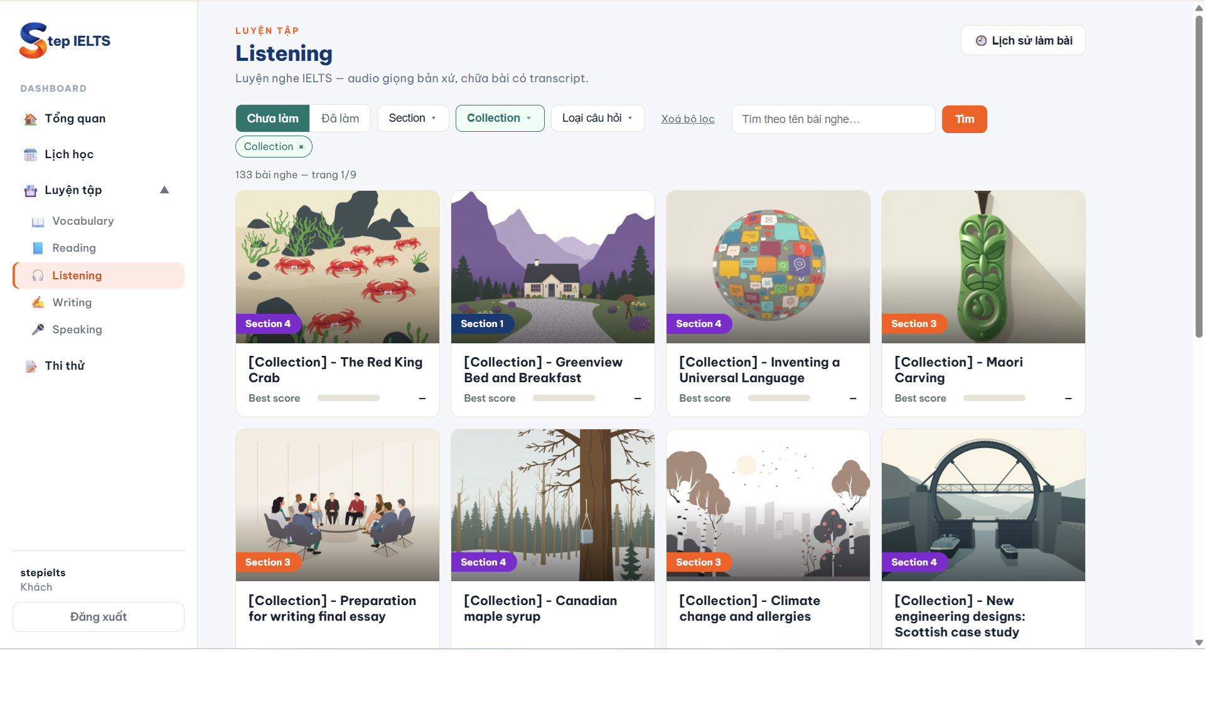Screen dimensions: 1205x713
Task: Click clock icon on Lịch sử làm bài
Action: click(x=981, y=41)
